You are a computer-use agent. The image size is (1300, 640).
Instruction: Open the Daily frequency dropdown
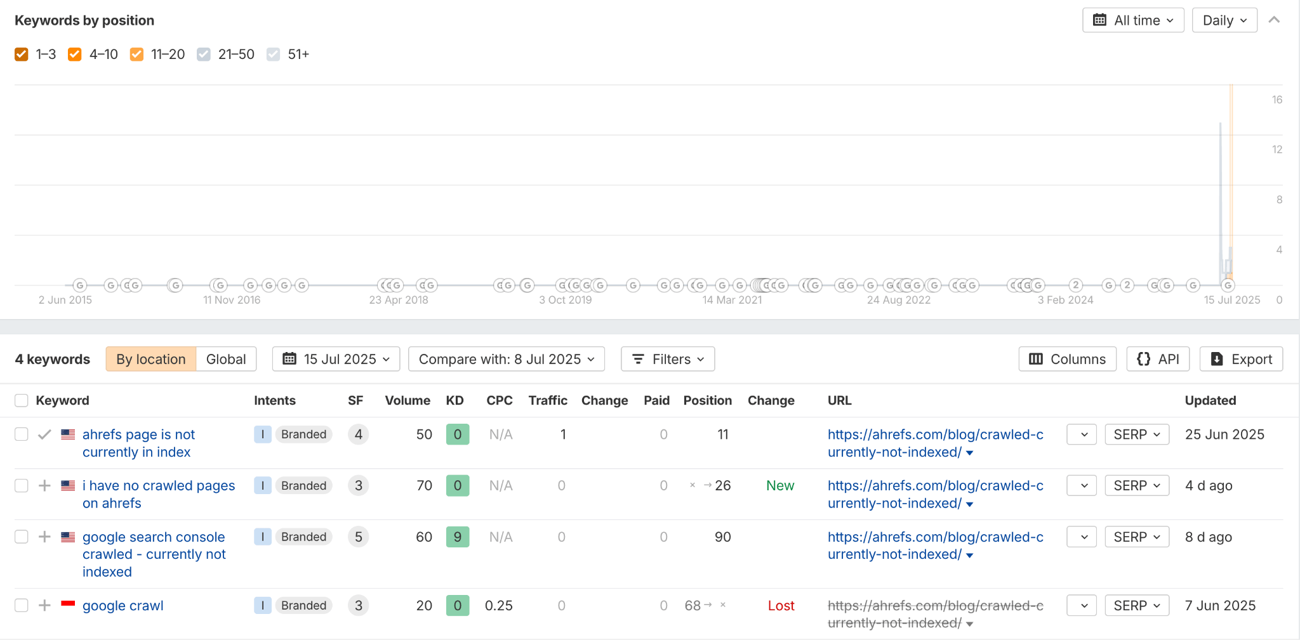pyautogui.click(x=1223, y=20)
